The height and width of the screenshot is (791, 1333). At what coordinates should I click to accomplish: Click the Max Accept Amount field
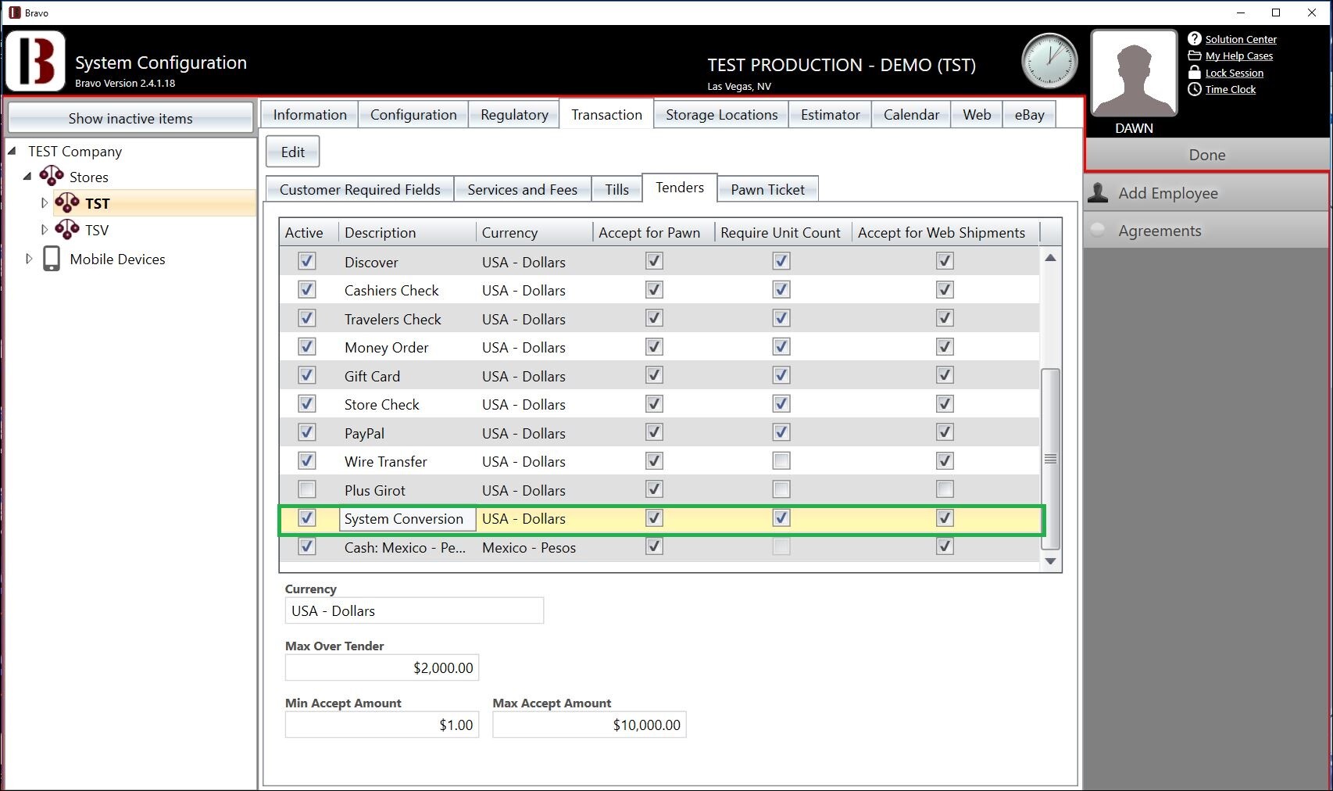click(x=589, y=725)
